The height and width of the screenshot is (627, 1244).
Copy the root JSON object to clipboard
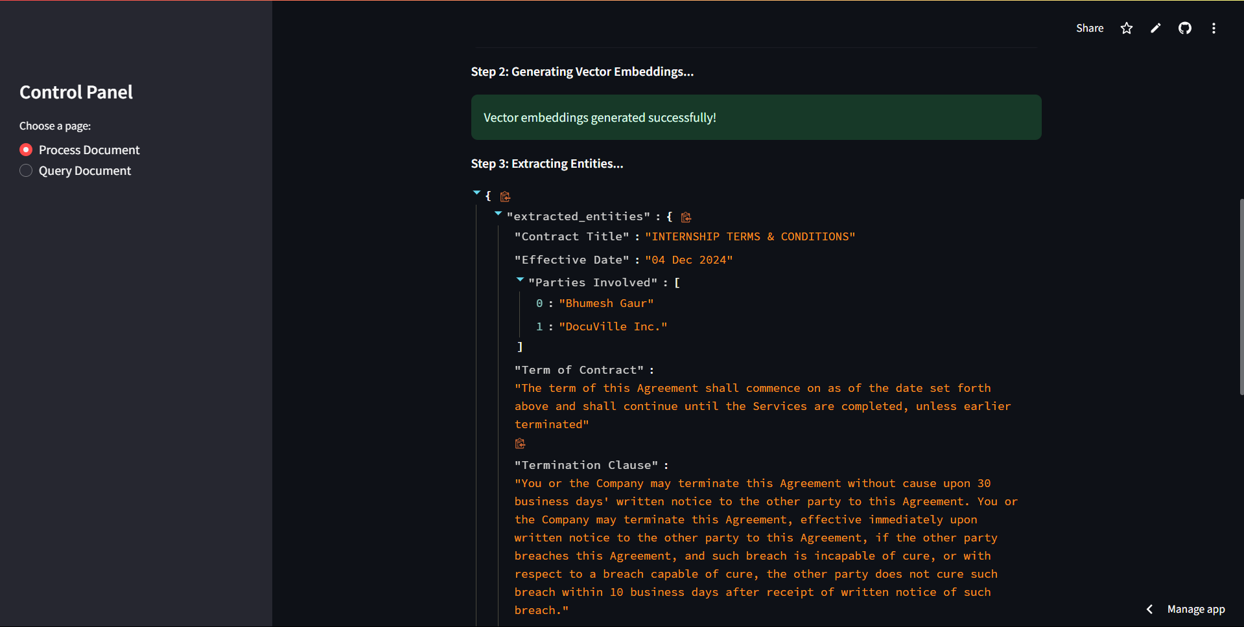506,196
